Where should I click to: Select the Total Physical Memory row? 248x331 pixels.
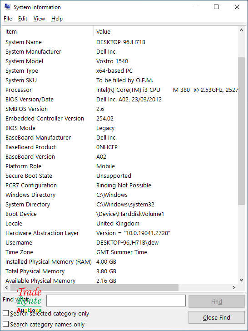tap(120, 271)
